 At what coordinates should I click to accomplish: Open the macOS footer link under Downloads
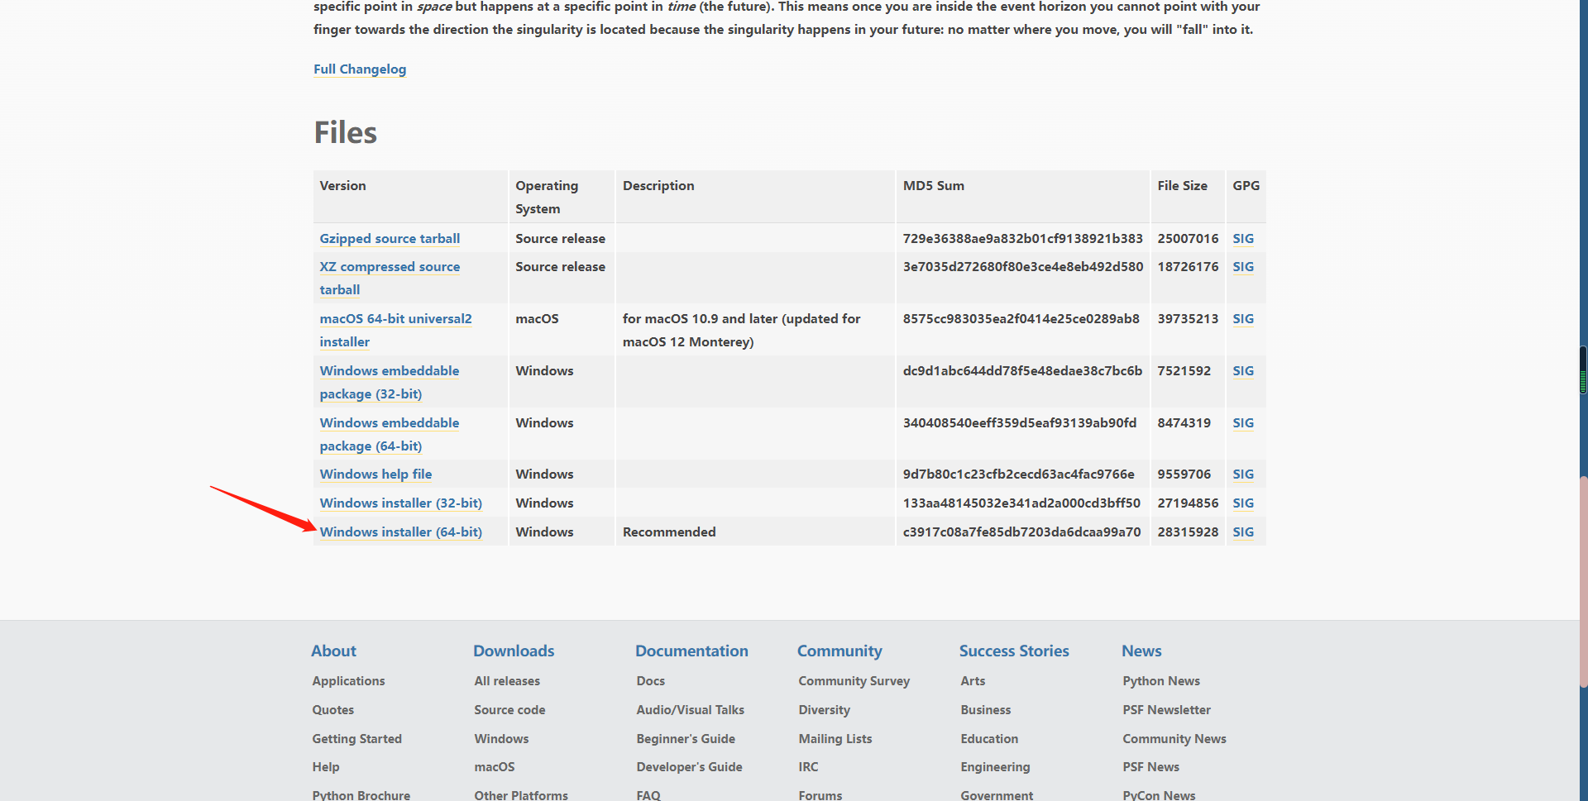click(494, 767)
